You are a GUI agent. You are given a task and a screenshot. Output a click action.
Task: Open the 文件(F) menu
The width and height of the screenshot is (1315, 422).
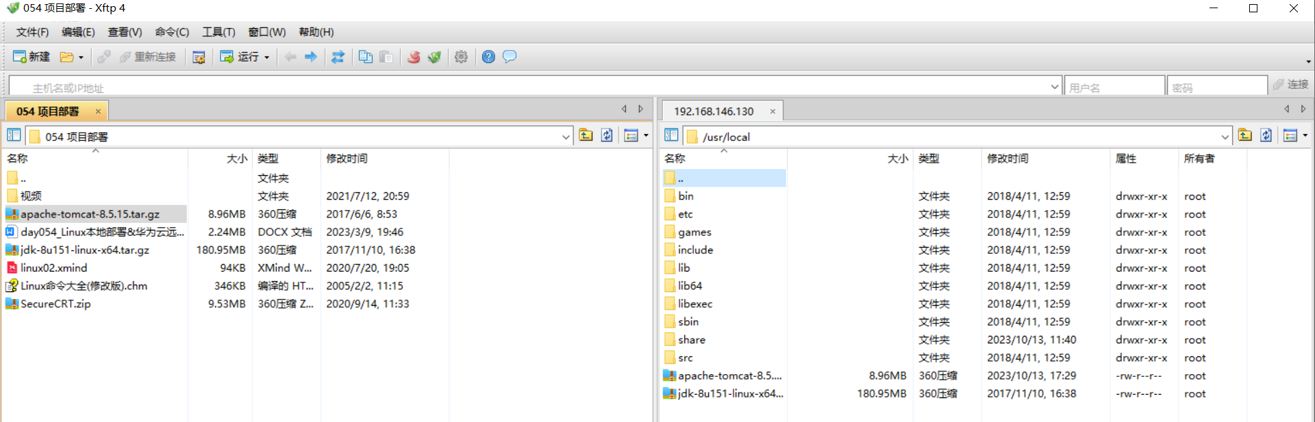32,32
